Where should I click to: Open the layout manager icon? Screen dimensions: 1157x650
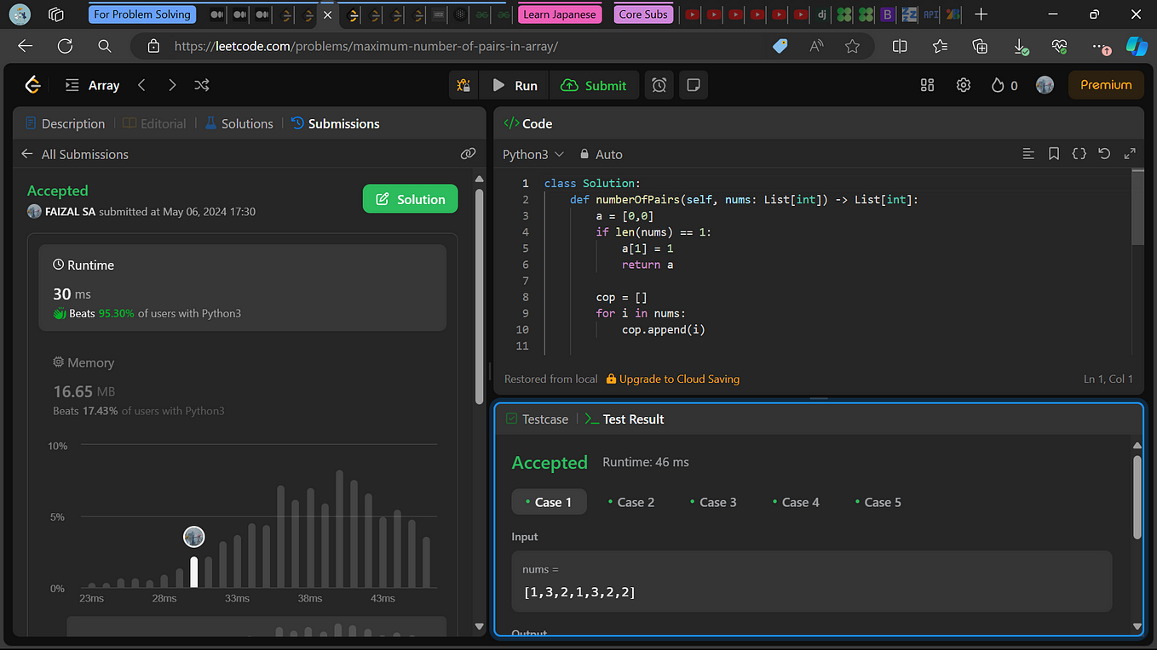pyautogui.click(x=928, y=85)
